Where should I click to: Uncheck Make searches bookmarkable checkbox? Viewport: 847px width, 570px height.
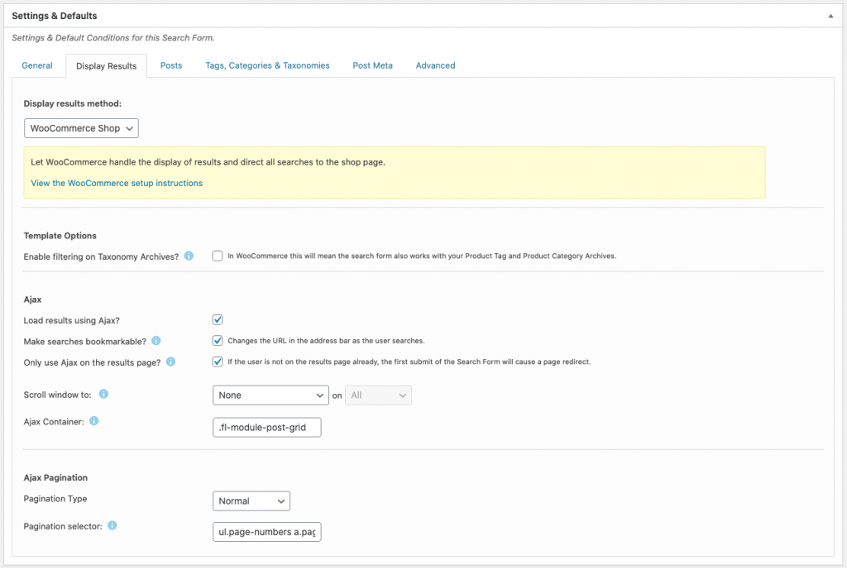click(218, 341)
